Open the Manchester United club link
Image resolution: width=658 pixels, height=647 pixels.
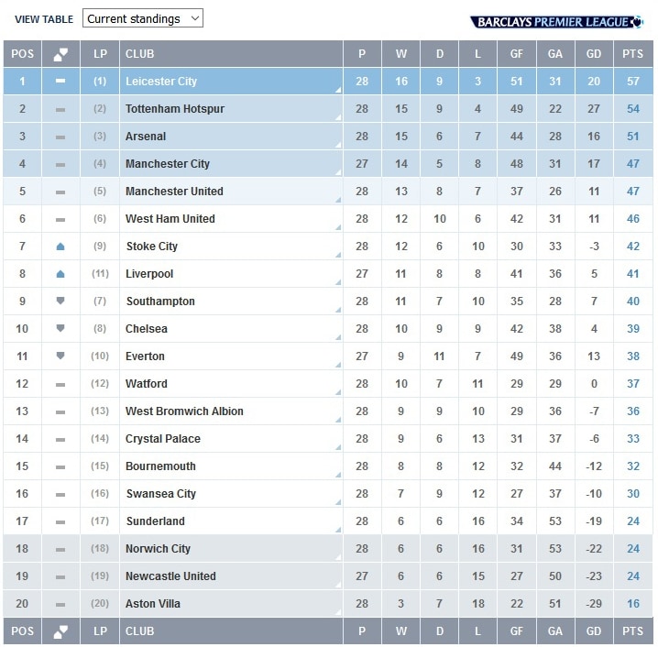pos(174,192)
